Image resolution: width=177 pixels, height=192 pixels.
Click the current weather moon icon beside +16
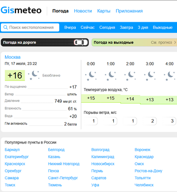tap(34, 75)
